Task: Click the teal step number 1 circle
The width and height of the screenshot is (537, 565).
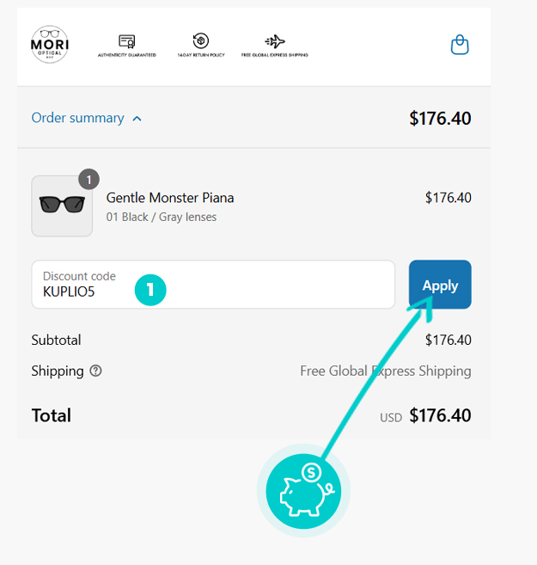Action: point(150,291)
